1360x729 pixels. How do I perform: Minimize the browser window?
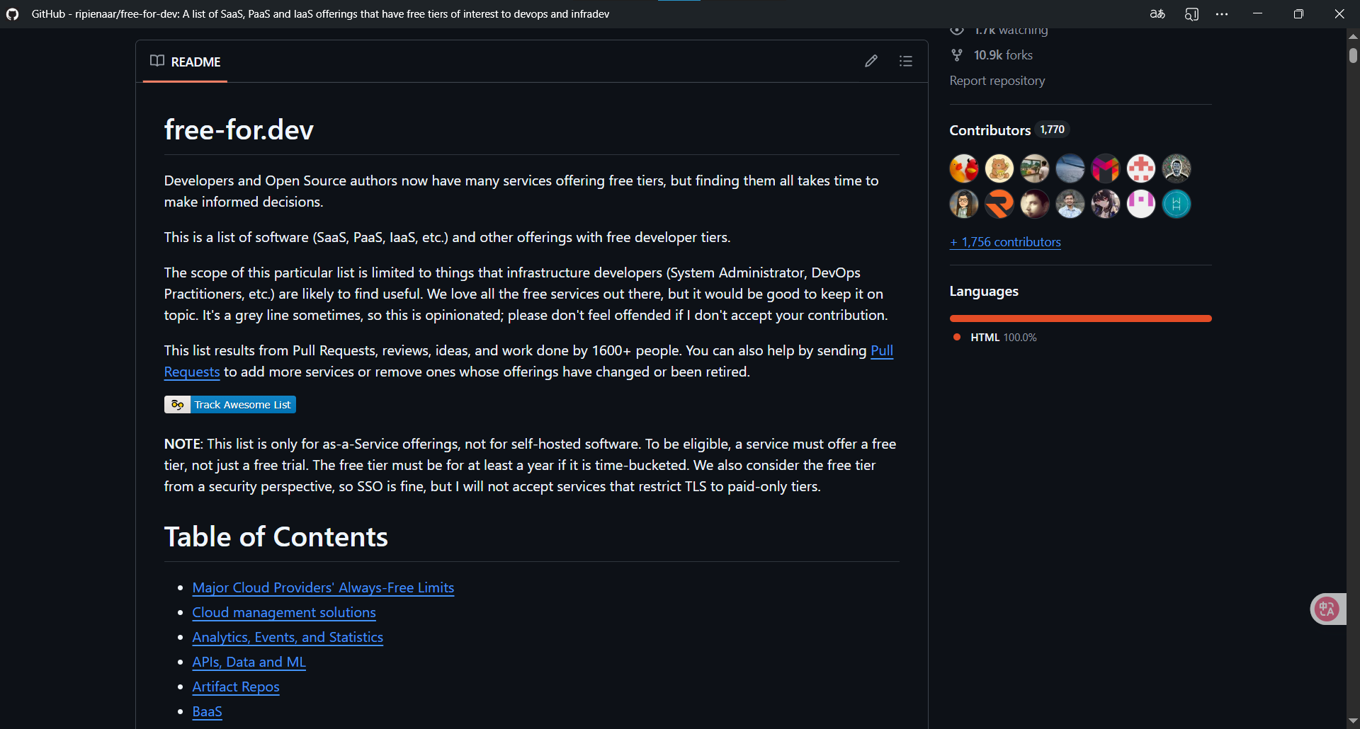tap(1257, 14)
